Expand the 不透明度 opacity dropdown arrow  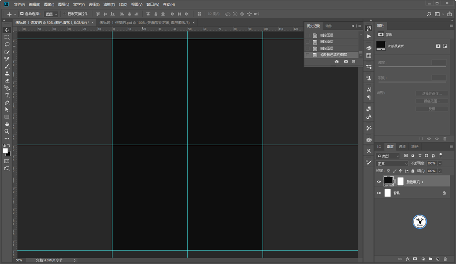click(439, 164)
